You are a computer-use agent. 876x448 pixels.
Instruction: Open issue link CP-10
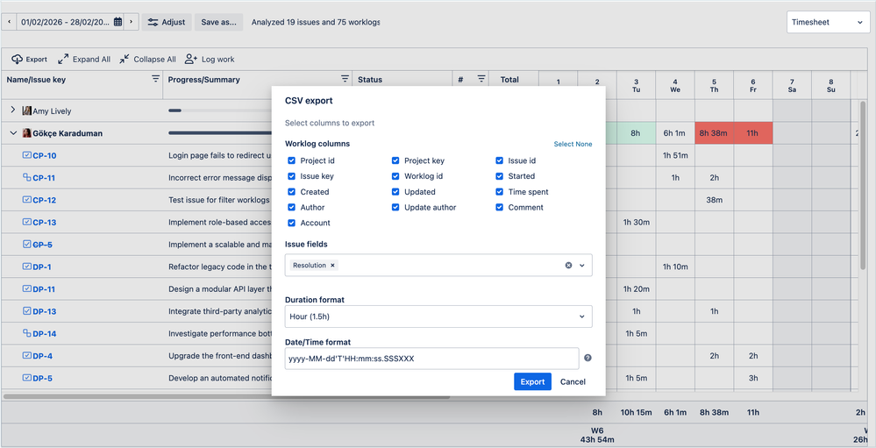coord(44,156)
